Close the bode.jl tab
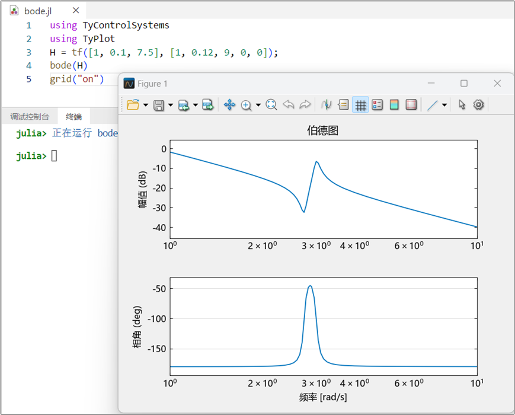The width and height of the screenshot is (515, 415). click(x=76, y=11)
